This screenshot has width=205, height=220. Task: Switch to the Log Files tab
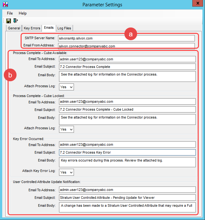(64, 28)
